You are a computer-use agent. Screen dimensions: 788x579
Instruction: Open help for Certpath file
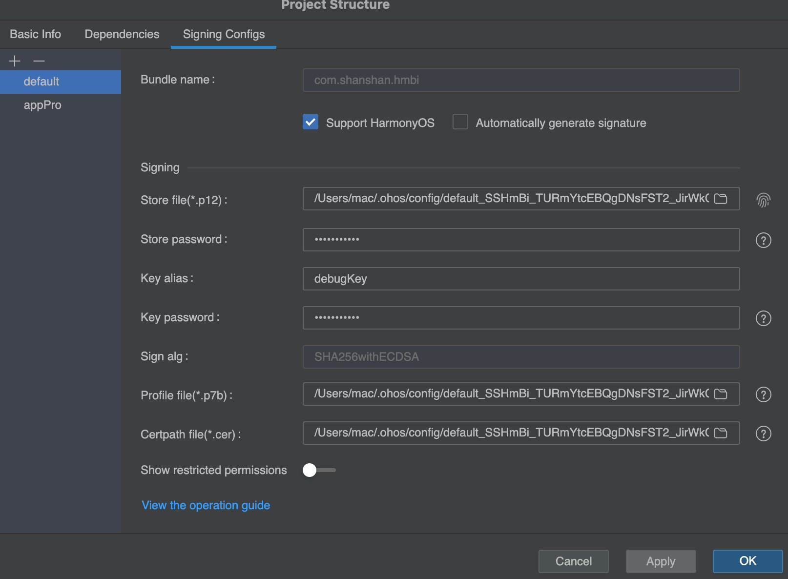click(763, 434)
